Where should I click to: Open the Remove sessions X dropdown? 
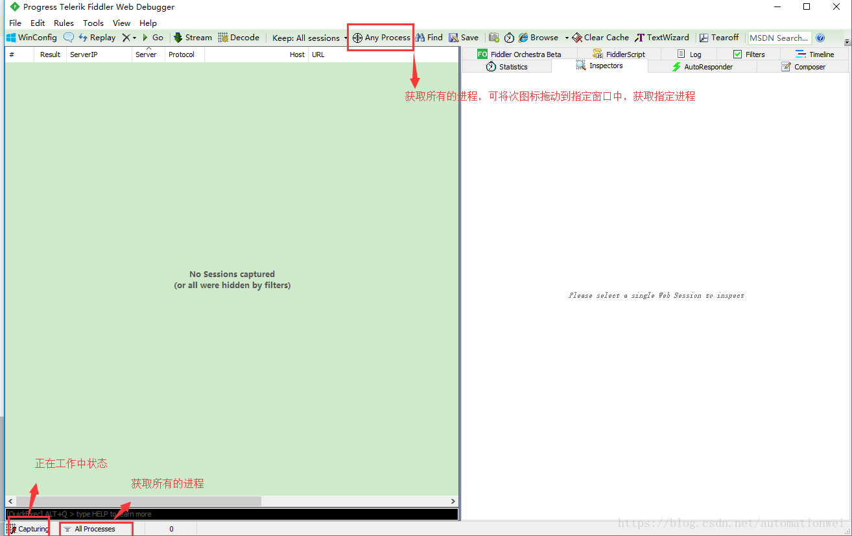129,38
